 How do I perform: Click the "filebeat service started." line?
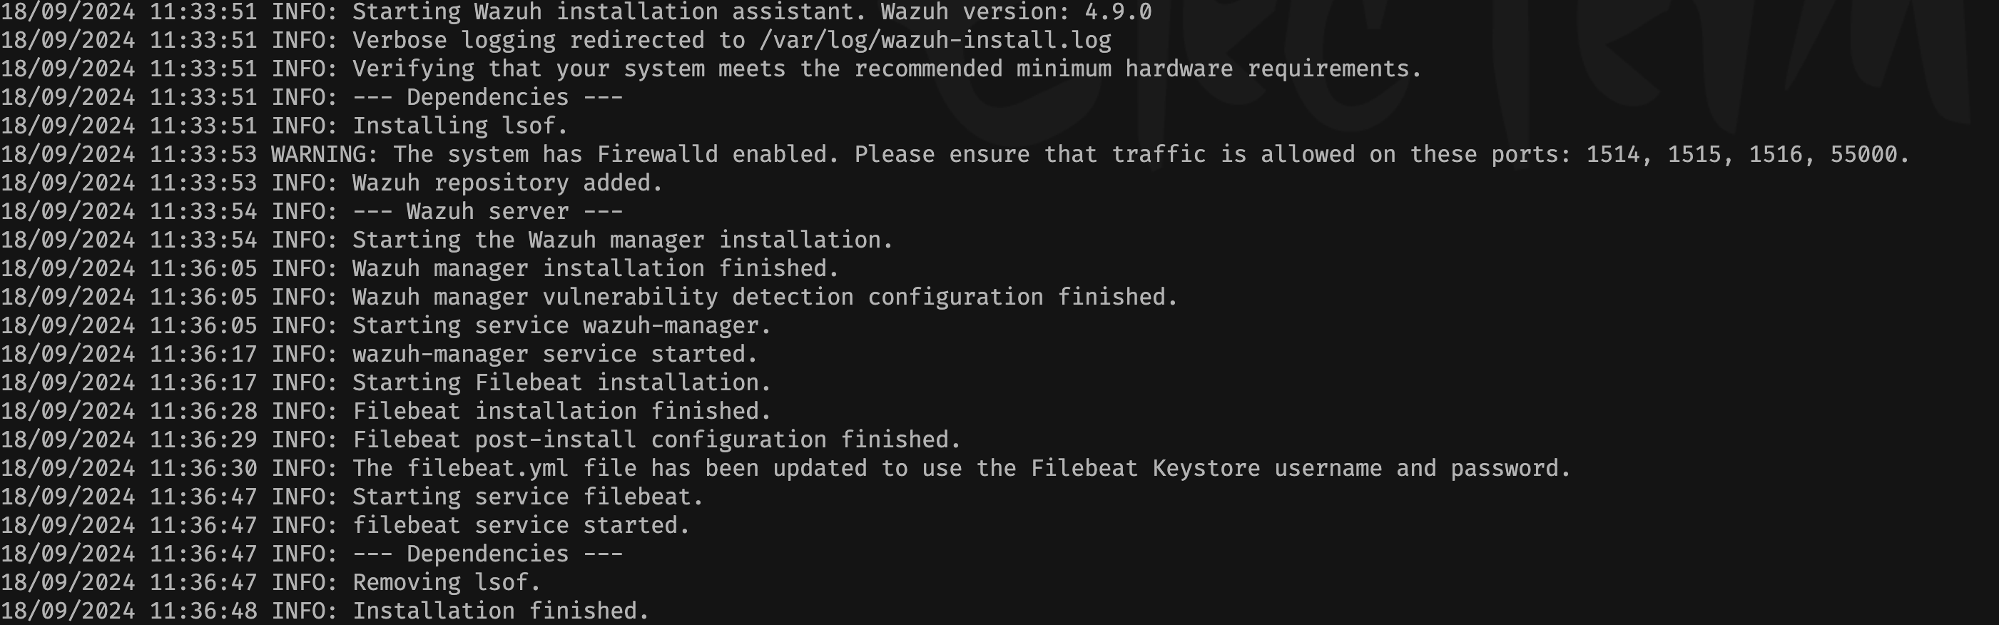coord(521,526)
